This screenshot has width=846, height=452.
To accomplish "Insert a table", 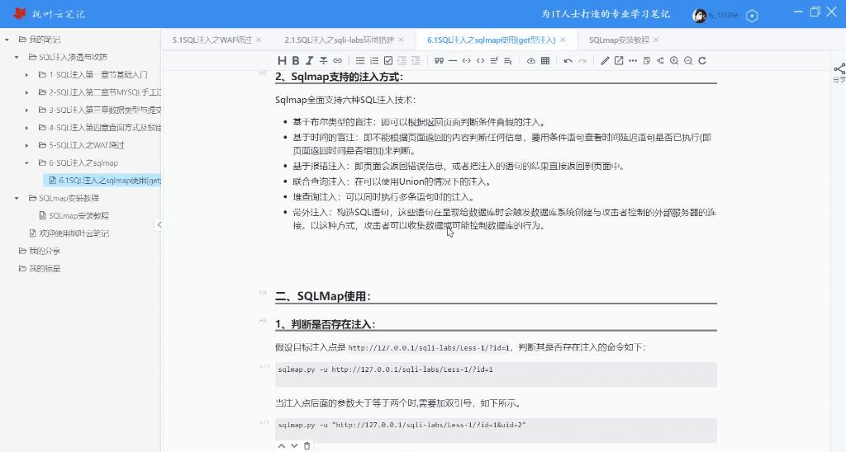I will (545, 60).
